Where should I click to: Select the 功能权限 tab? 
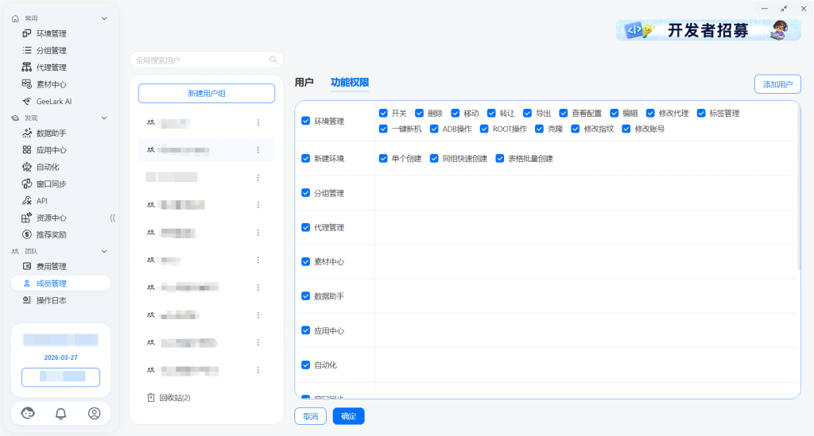click(x=349, y=83)
